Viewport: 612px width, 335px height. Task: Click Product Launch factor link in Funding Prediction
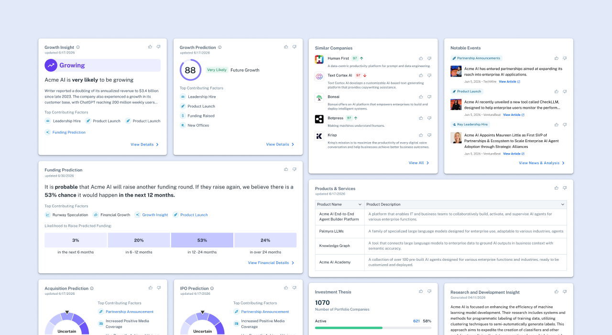(x=190, y=215)
